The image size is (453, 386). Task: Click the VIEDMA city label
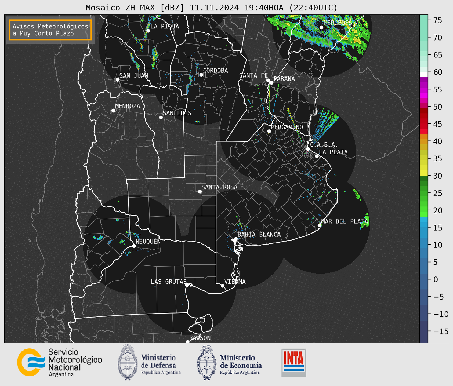tap(235, 282)
